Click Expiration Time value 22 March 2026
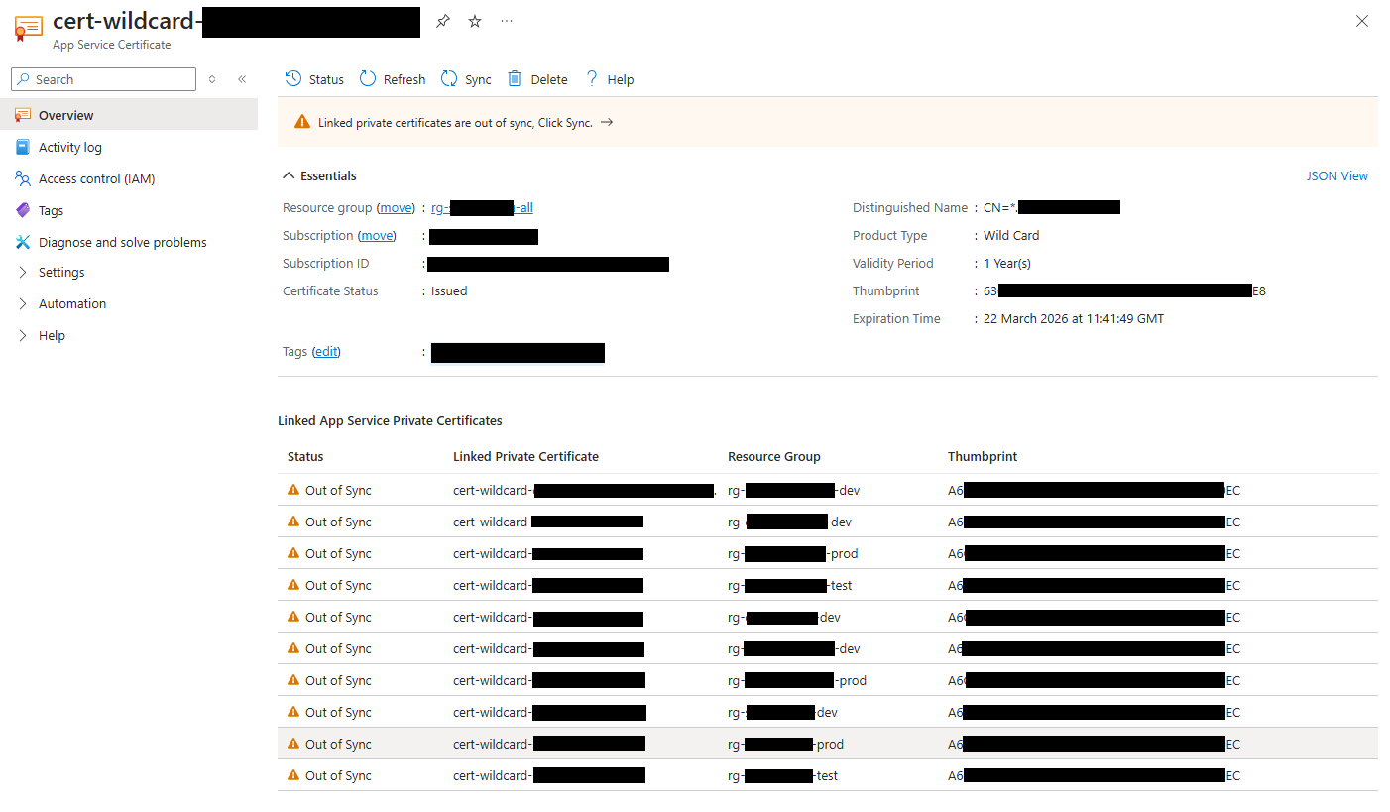 [1074, 318]
